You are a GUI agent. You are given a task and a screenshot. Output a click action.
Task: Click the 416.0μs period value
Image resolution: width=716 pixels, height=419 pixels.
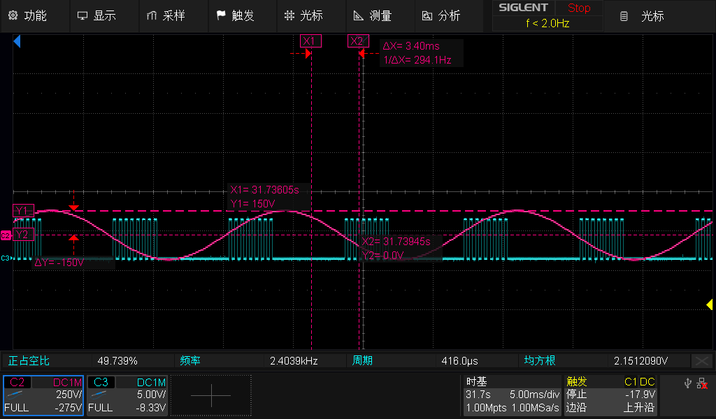click(459, 361)
